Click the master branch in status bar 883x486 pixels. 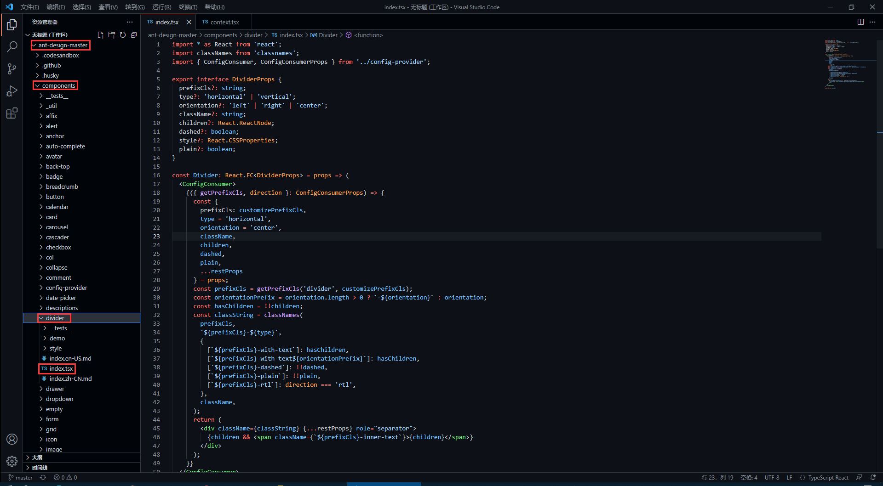[21, 478]
